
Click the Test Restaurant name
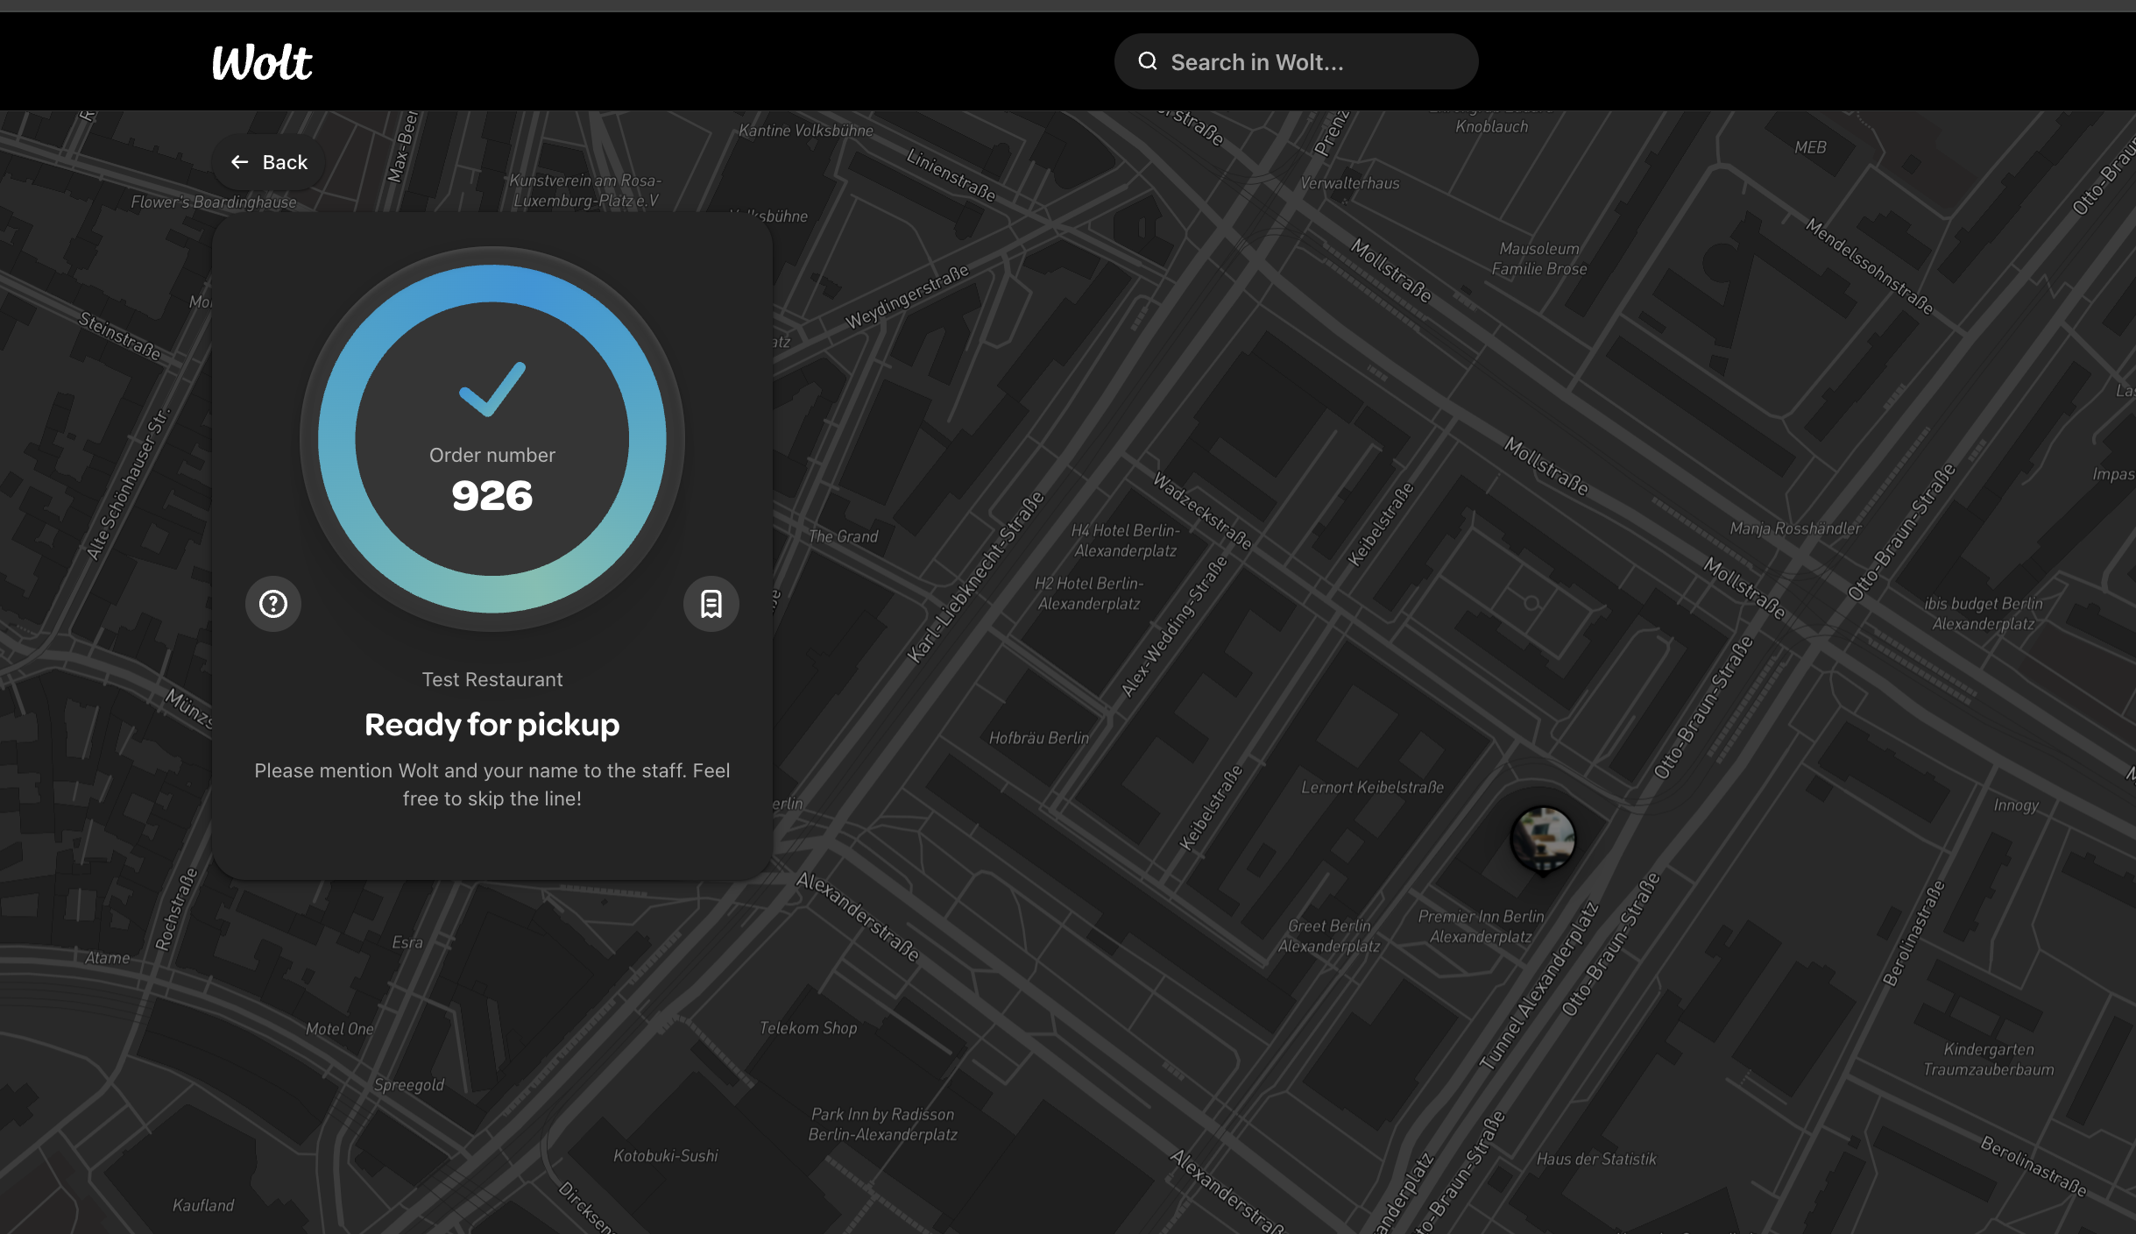(492, 679)
